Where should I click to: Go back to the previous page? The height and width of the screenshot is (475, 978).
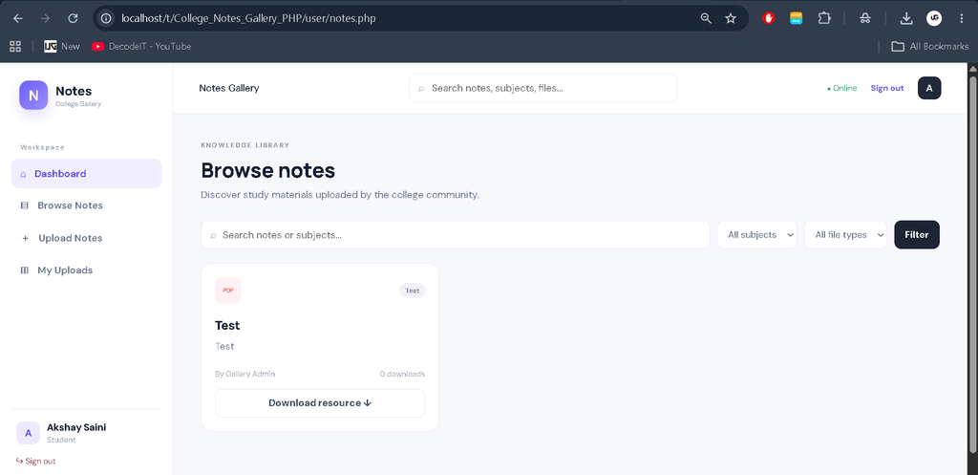tap(17, 18)
